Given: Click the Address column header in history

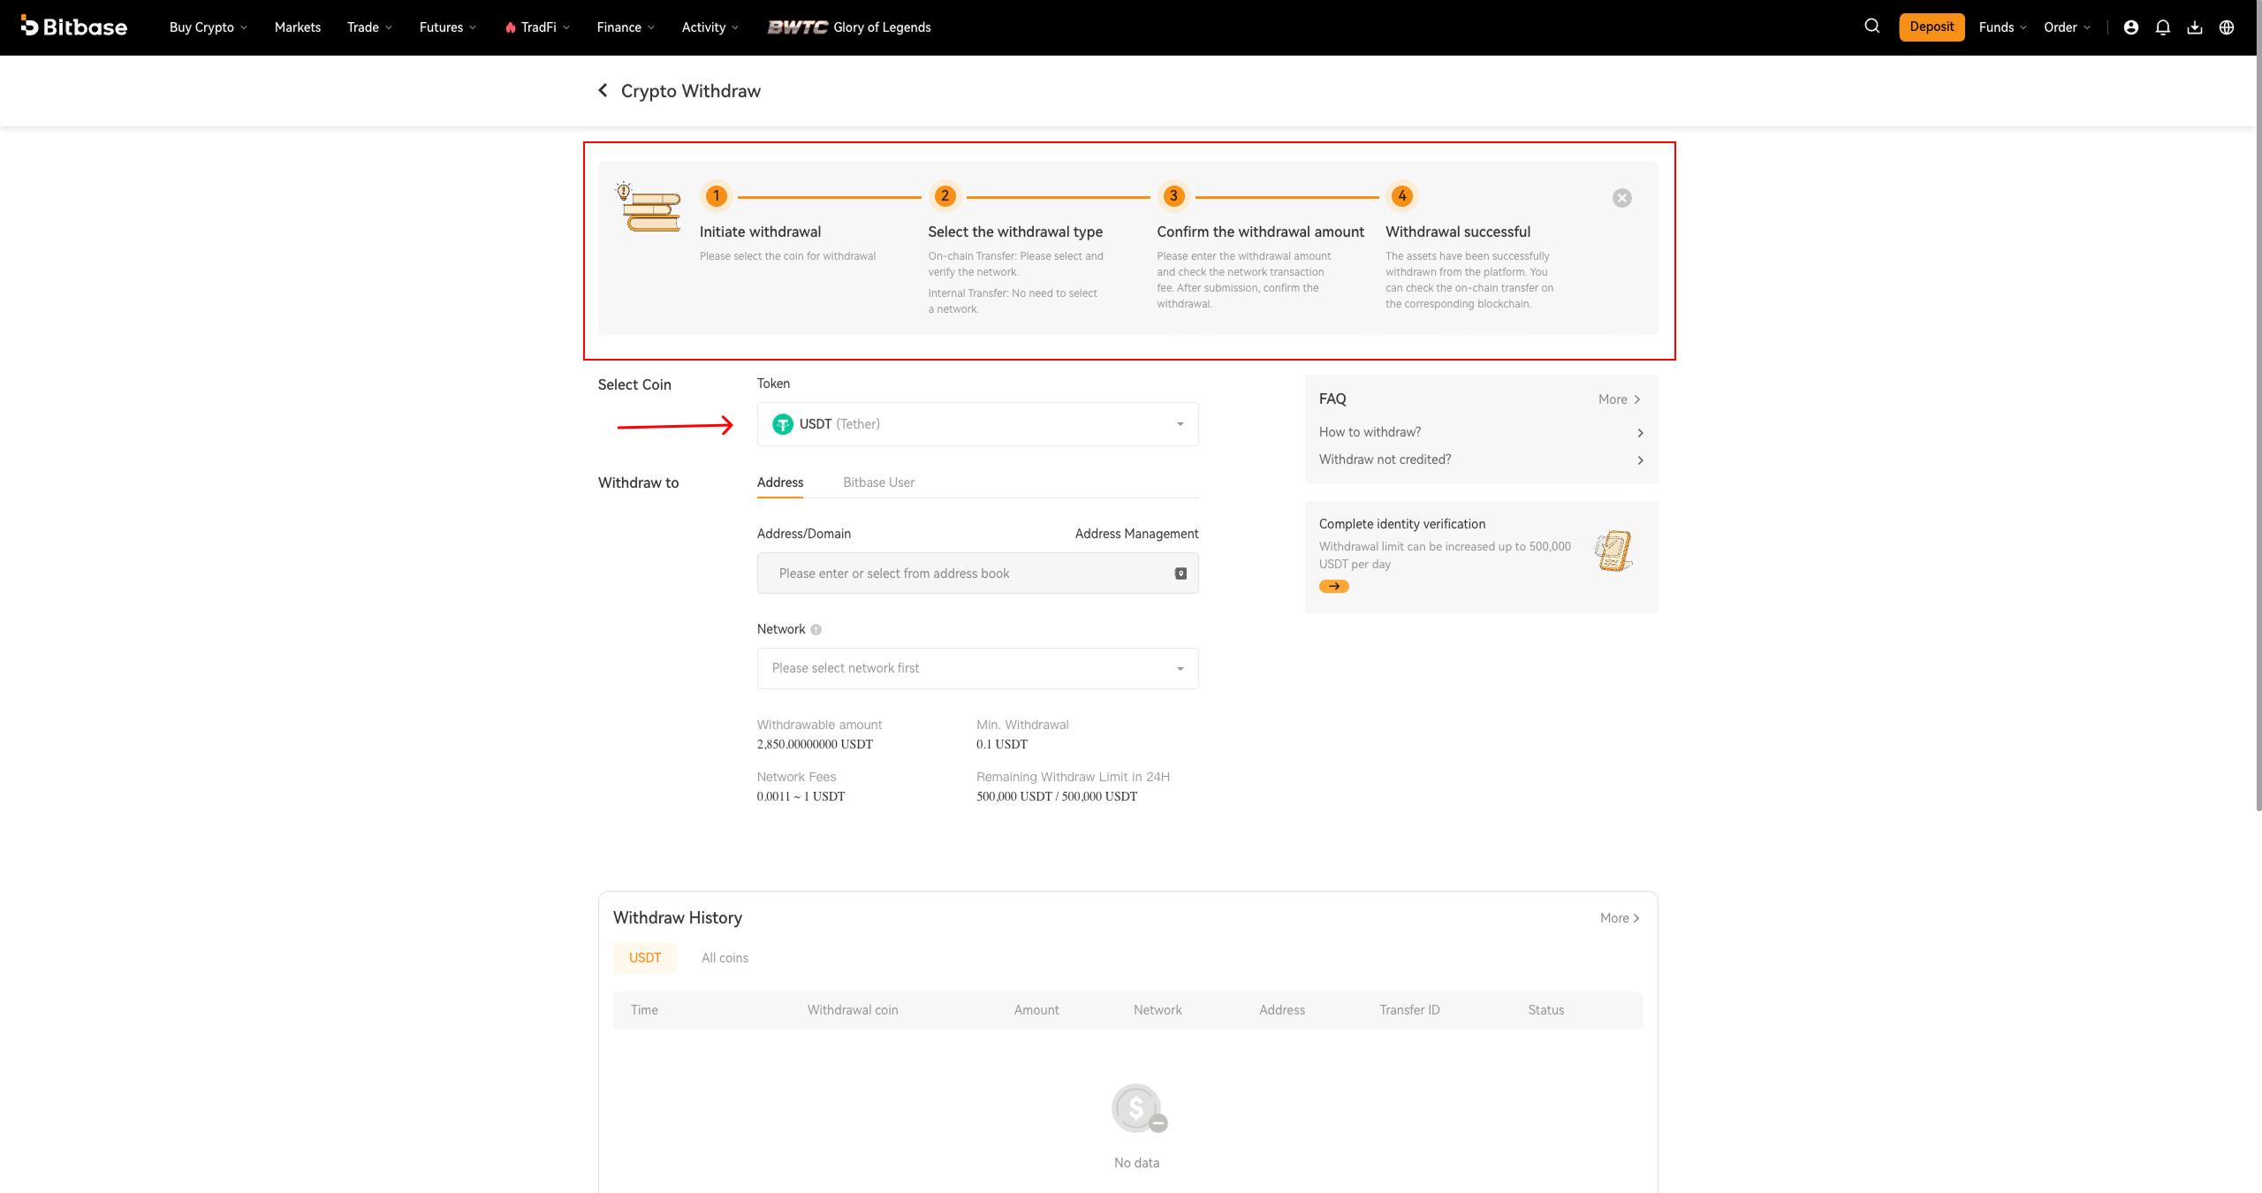Looking at the screenshot, I should pyautogui.click(x=1281, y=1010).
